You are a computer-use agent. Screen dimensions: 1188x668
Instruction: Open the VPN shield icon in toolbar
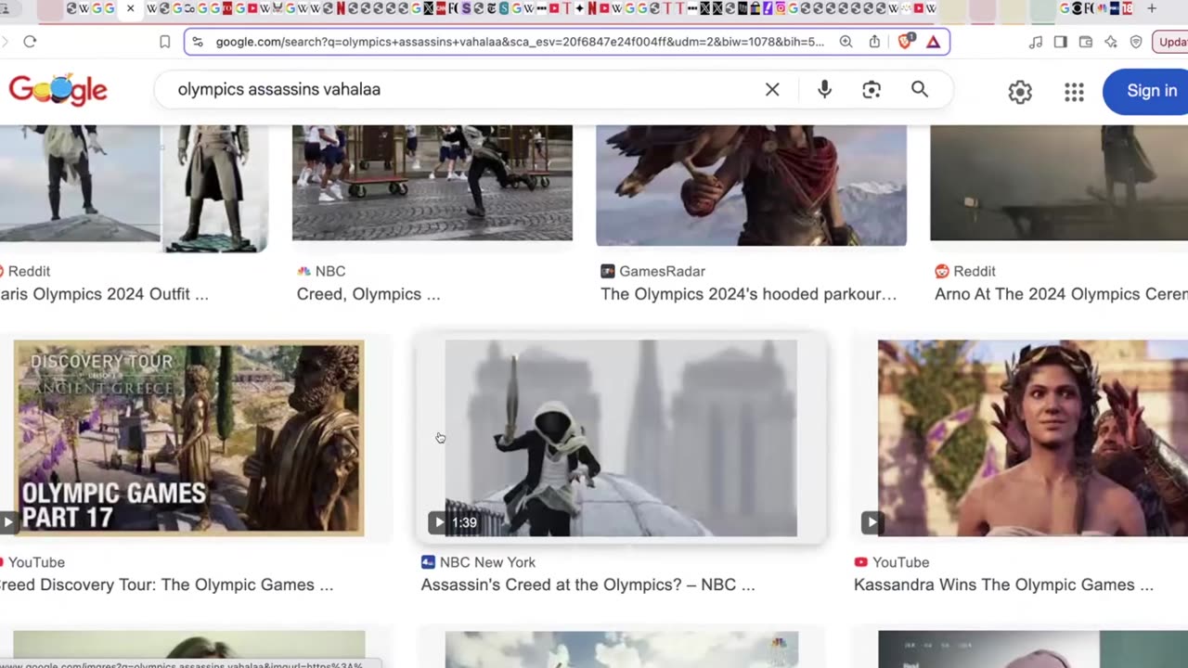click(1136, 42)
